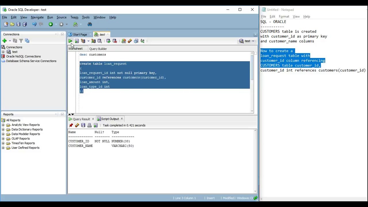Click the SQL Tuning Advisor icon
This screenshot has height=207, width=368.
100,41
